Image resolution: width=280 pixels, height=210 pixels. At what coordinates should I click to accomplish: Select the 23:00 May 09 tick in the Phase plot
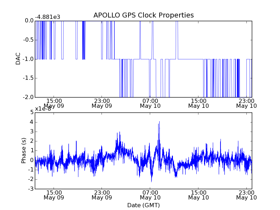102,195
